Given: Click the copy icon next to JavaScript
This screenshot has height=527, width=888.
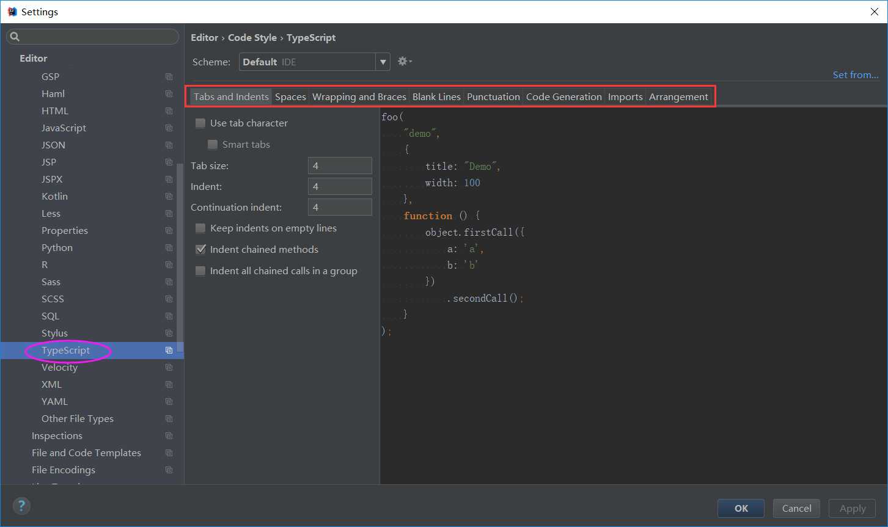Looking at the screenshot, I should [x=169, y=128].
